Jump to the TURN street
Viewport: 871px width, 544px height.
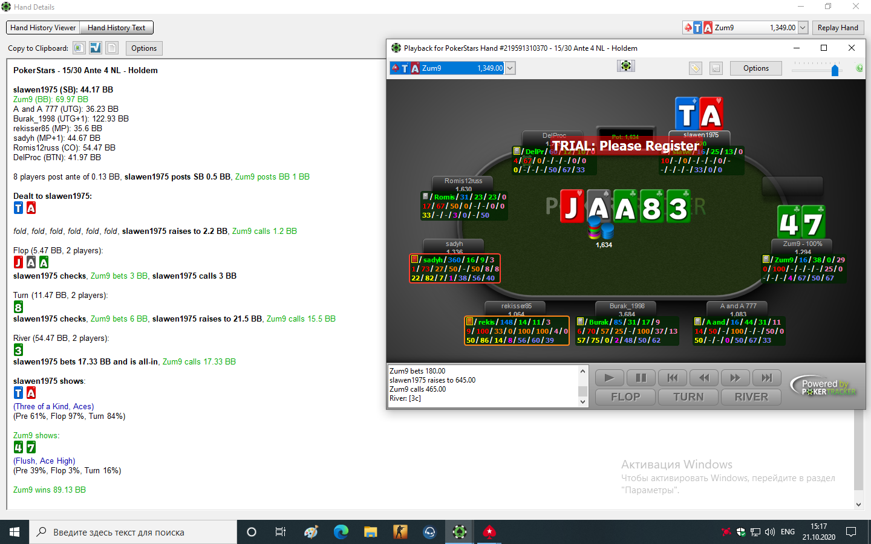[688, 397]
